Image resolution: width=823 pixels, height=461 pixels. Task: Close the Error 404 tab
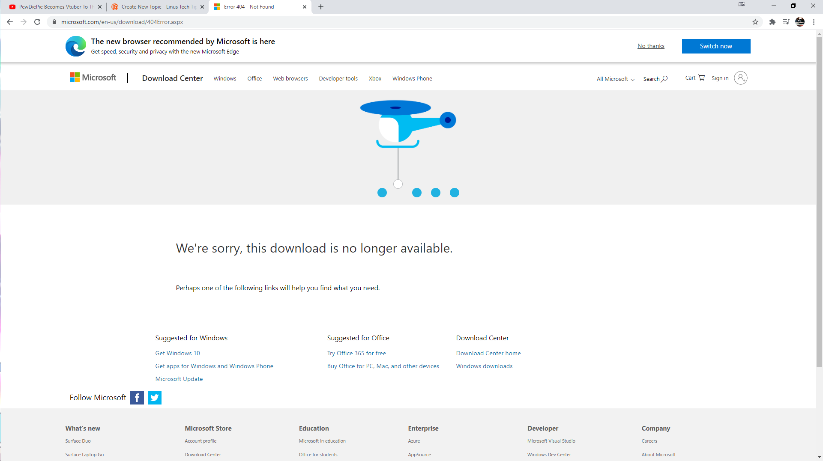tap(305, 7)
